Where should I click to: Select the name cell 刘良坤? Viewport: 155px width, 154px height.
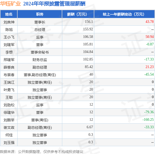tap(9, 22)
